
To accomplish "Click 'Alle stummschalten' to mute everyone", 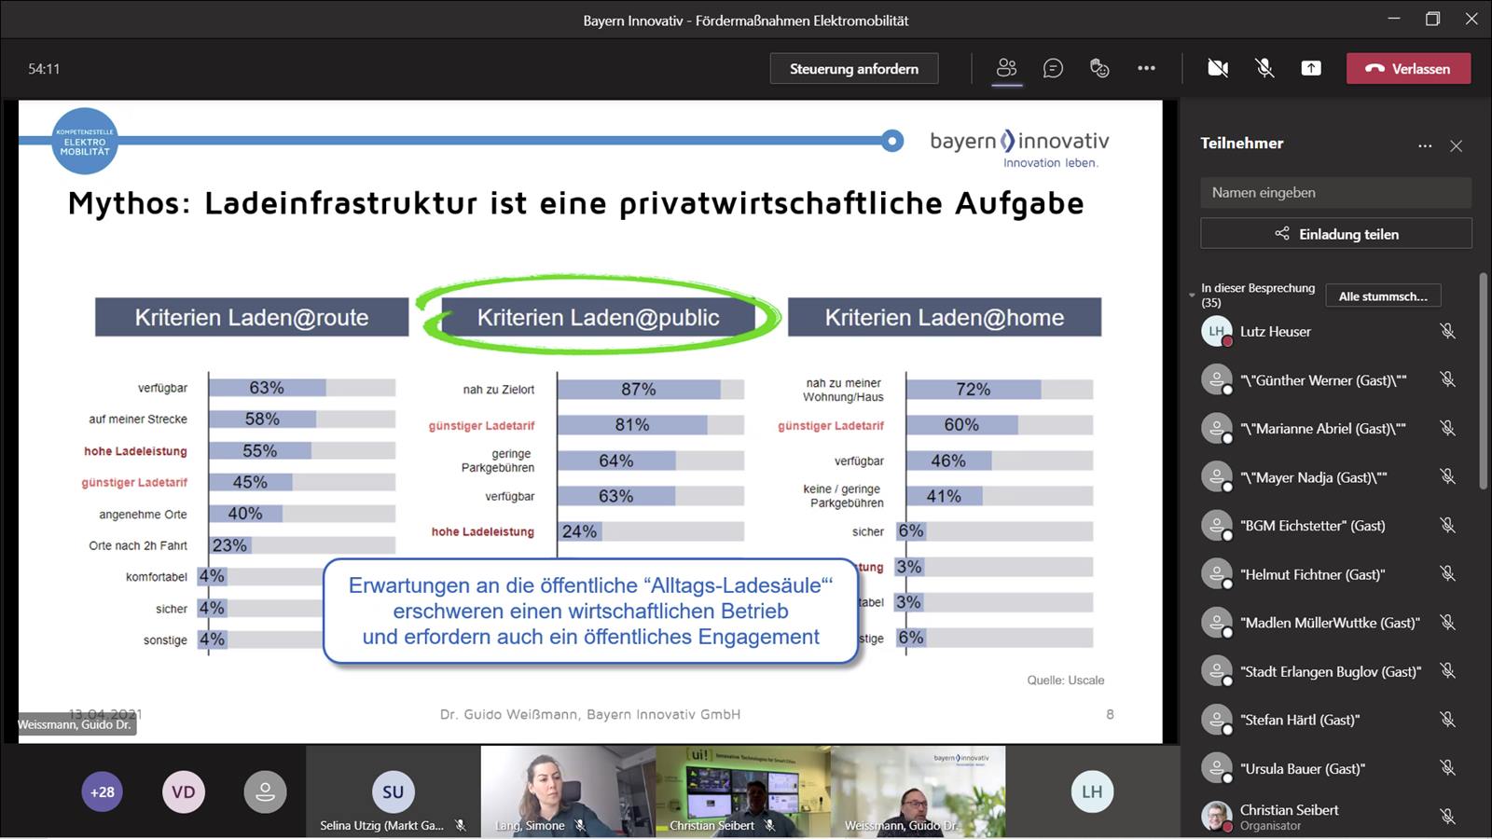I will 1382,296.
